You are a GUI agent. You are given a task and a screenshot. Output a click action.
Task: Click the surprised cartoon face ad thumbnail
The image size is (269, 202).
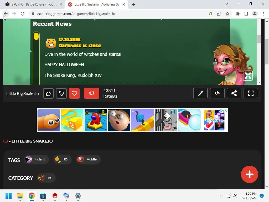point(119,120)
